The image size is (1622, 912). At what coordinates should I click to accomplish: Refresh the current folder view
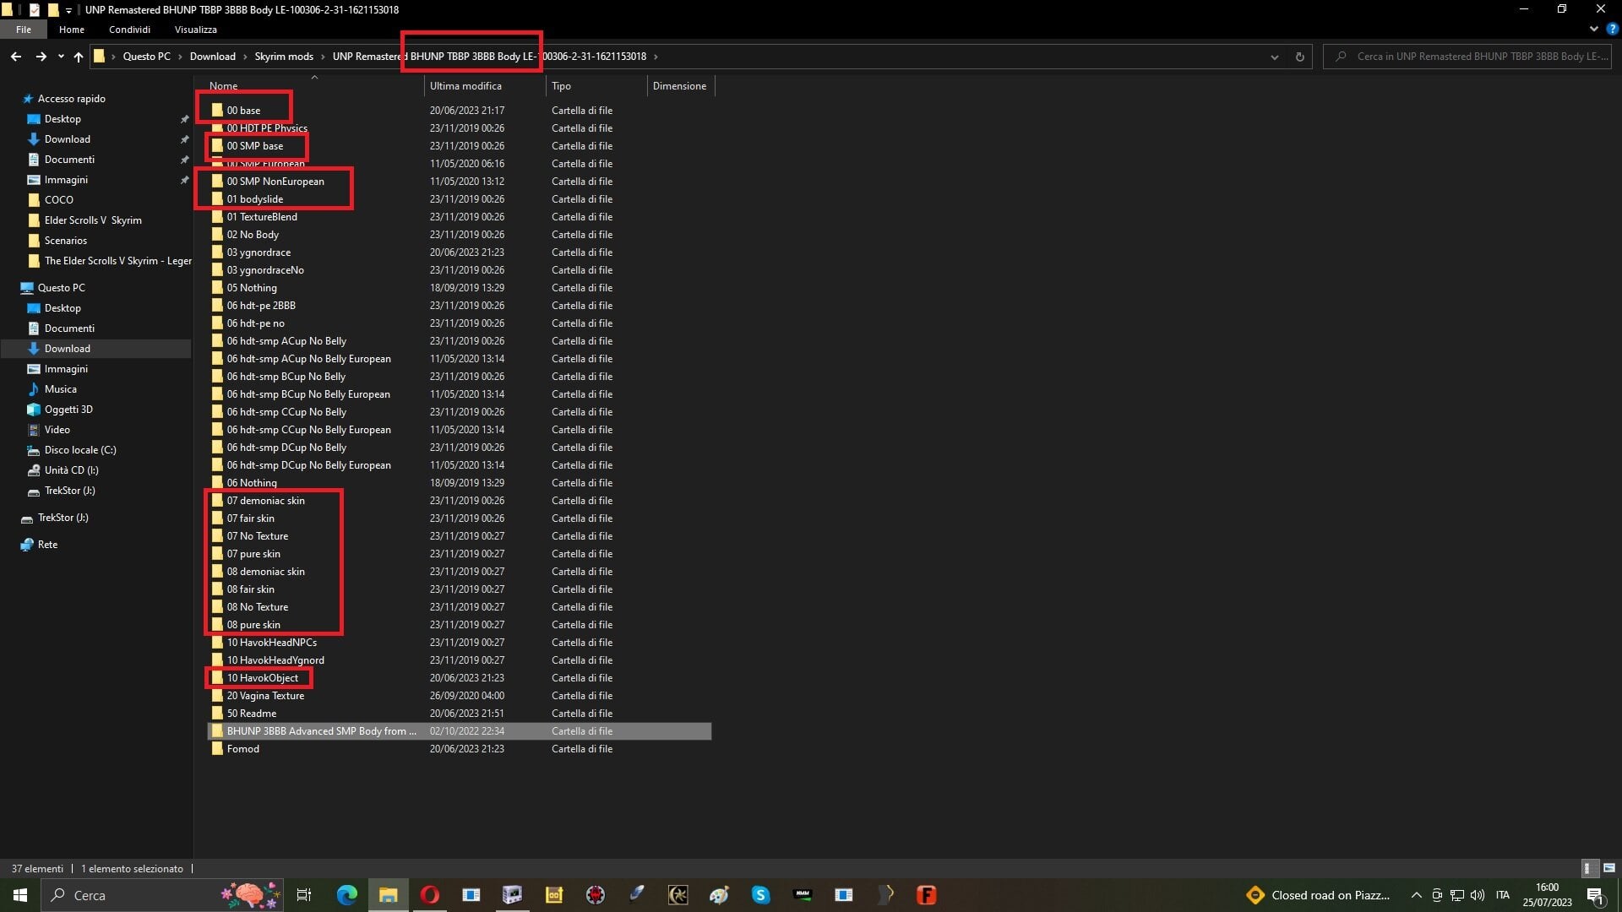pyautogui.click(x=1299, y=57)
